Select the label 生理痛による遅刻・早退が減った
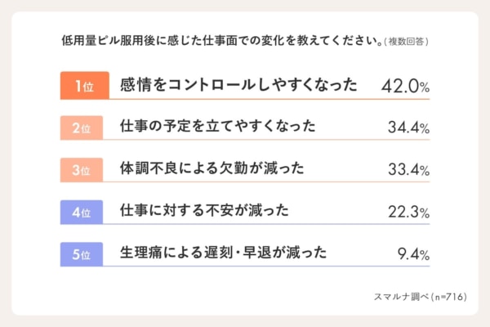 point(223,255)
